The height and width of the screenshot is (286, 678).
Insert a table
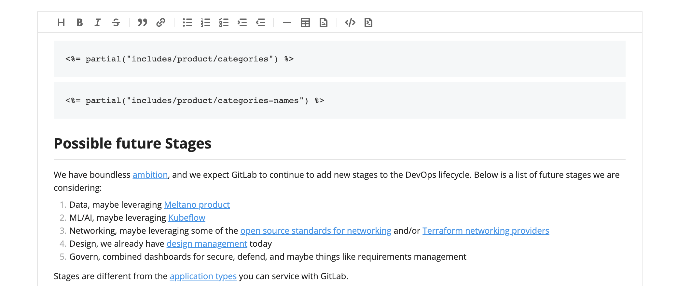coord(305,22)
